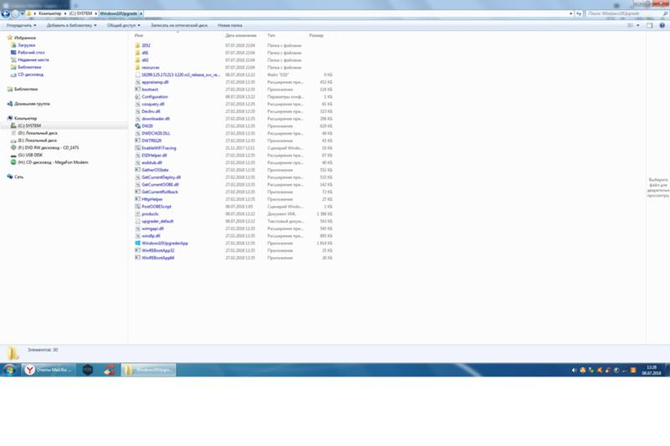
Task: Open Рабочий стол in navigation pane
Action: (31, 53)
